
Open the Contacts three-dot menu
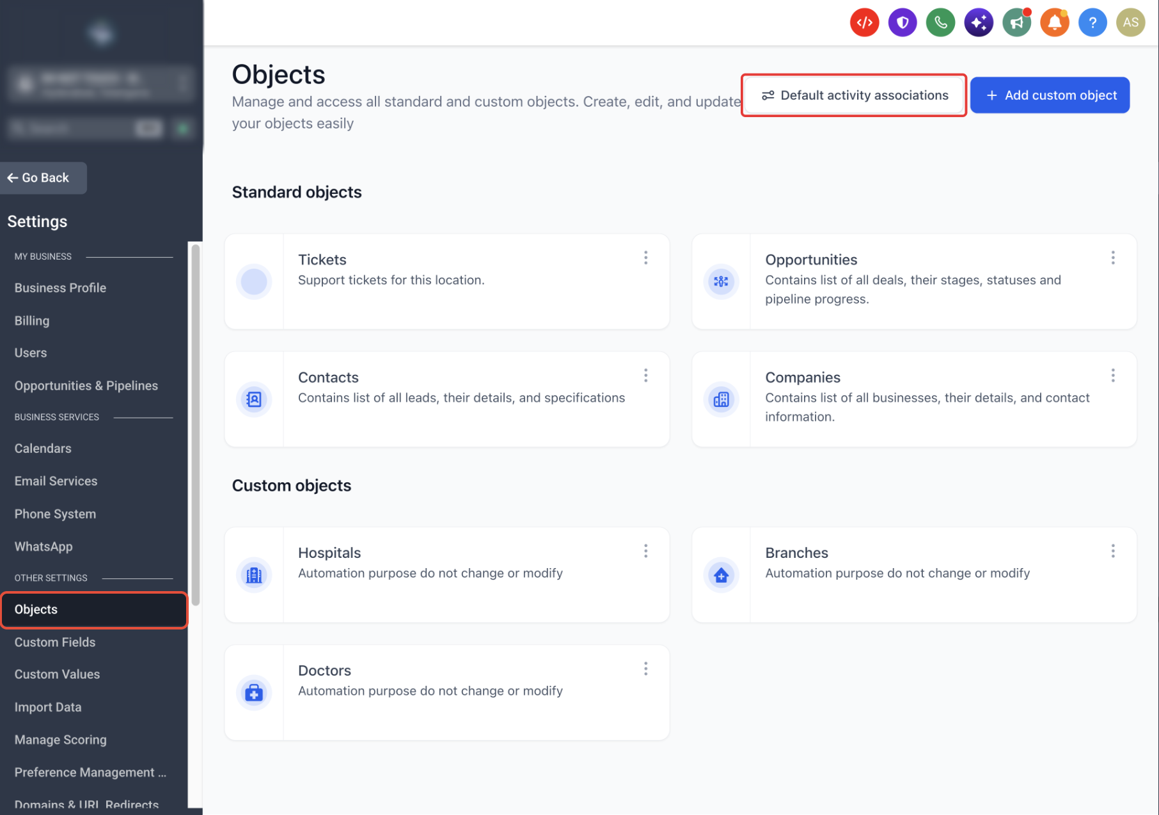(x=646, y=376)
